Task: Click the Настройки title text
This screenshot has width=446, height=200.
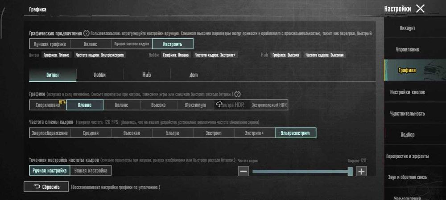Action: [397, 9]
